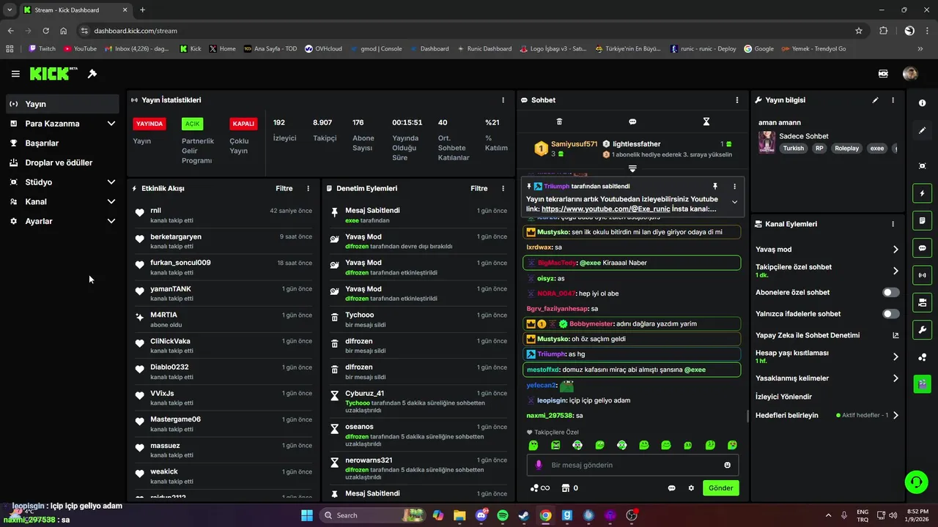Open Hedefleri belirleyin arrow

click(x=895, y=415)
